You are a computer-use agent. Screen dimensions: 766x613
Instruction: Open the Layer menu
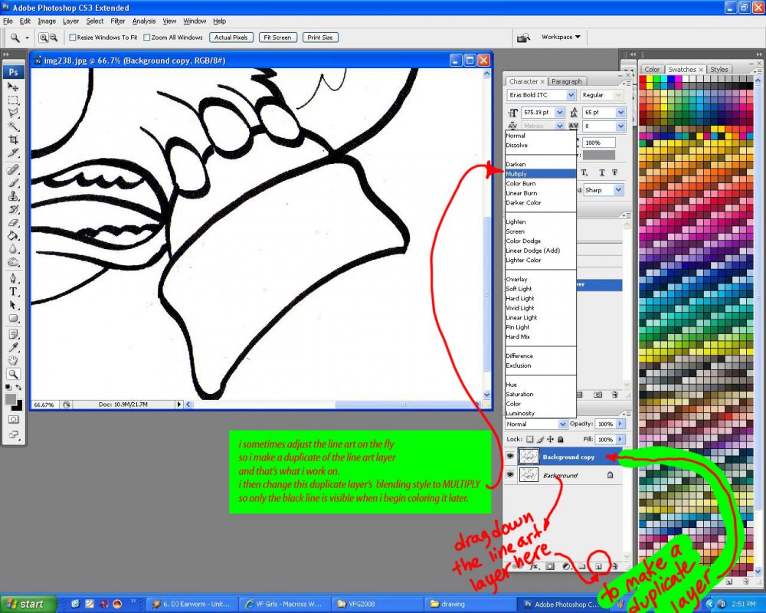(x=70, y=21)
